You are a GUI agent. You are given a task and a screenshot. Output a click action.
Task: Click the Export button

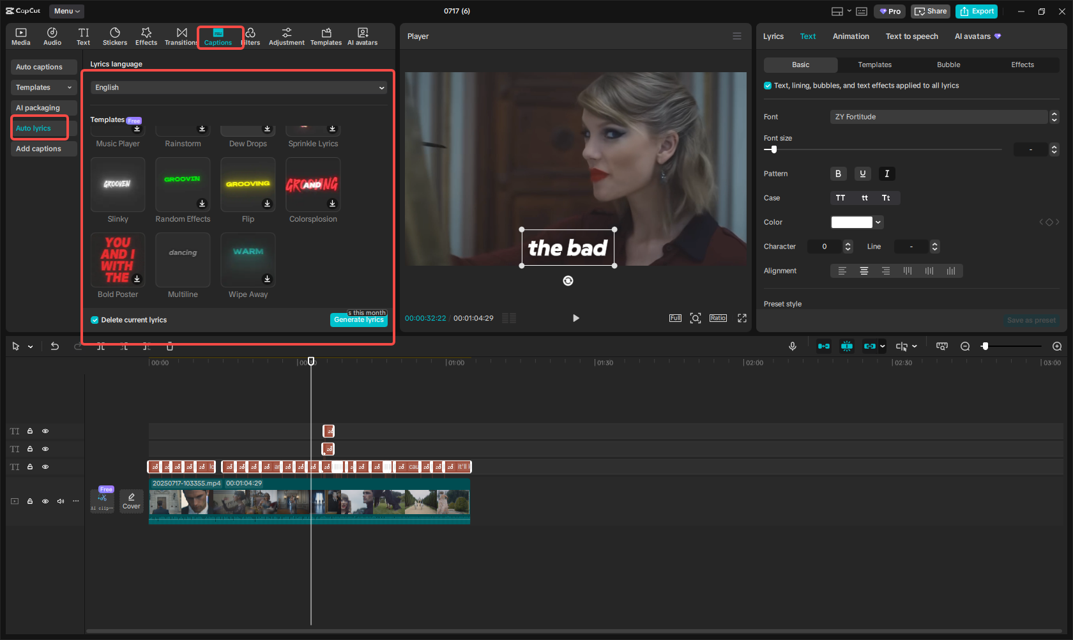977,11
